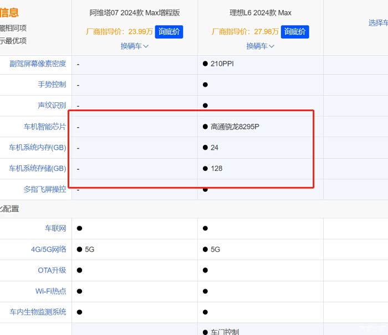
Task: Select storage value 128 for 理想L6
Action: 217,169
